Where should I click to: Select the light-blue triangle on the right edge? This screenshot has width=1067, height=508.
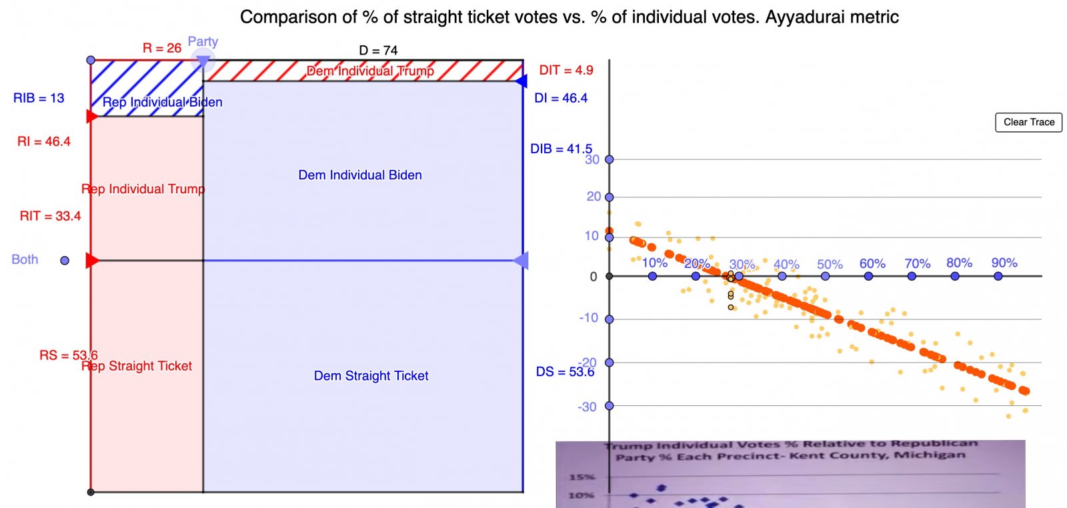pos(521,261)
